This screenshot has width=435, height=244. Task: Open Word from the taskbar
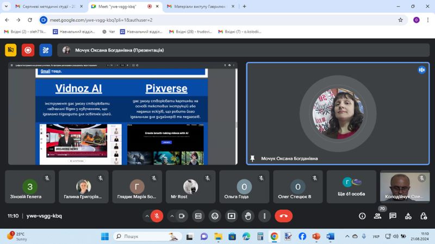click(330, 236)
